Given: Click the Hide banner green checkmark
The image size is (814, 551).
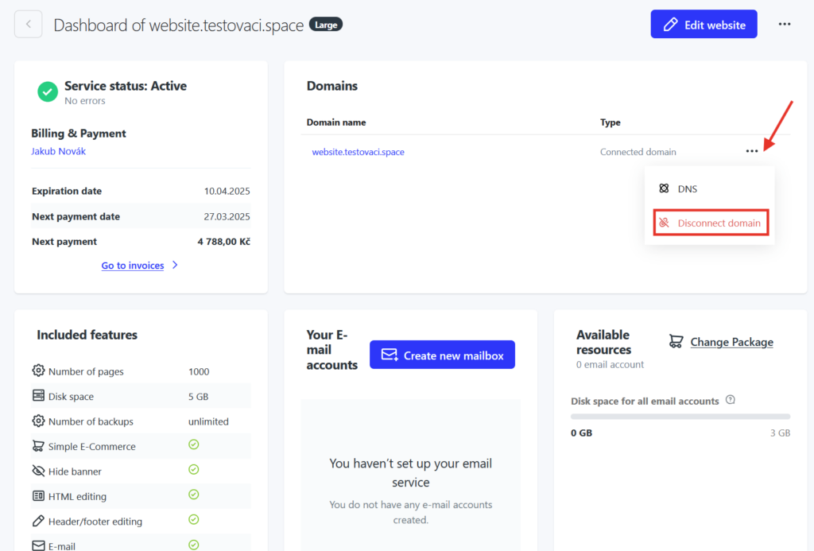Looking at the screenshot, I should point(193,470).
